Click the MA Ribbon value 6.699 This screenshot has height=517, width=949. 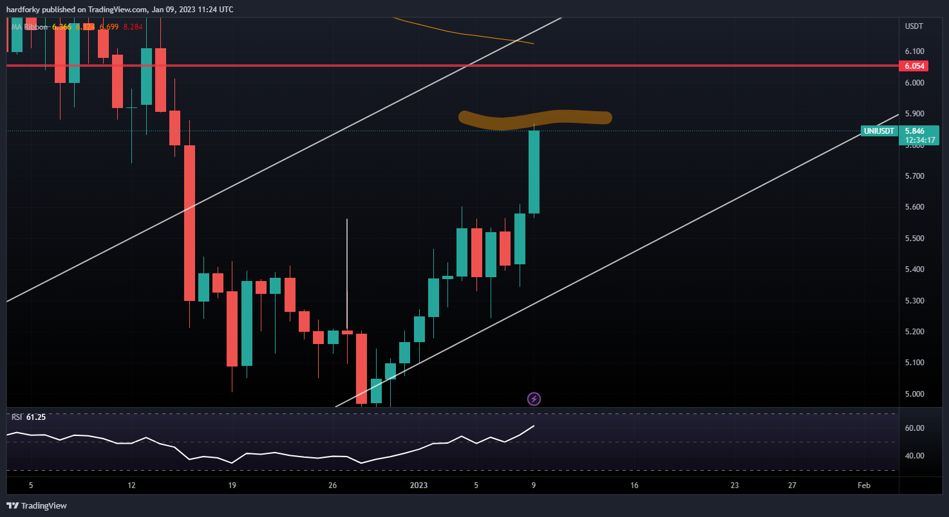(109, 27)
